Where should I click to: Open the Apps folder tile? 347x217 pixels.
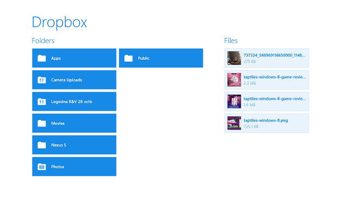tap(74, 58)
